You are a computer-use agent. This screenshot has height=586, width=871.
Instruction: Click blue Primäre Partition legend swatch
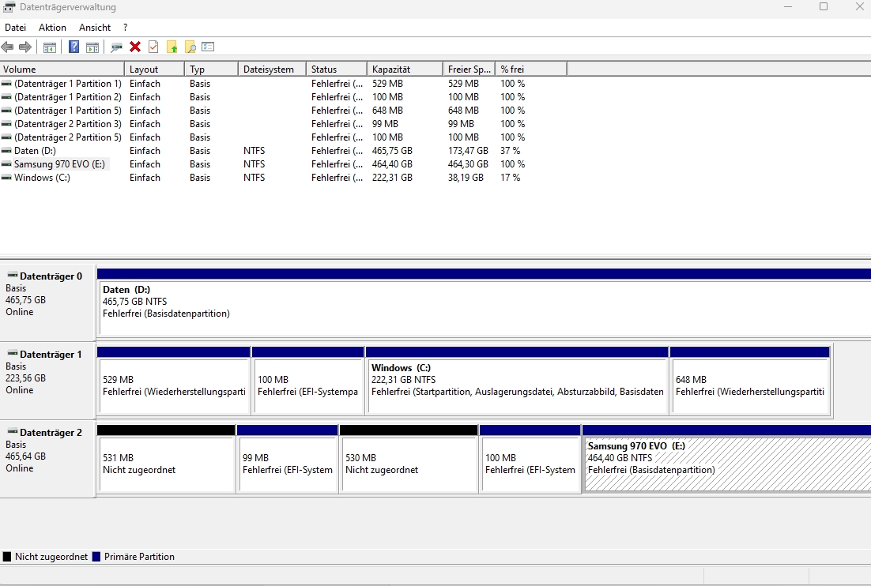96,557
